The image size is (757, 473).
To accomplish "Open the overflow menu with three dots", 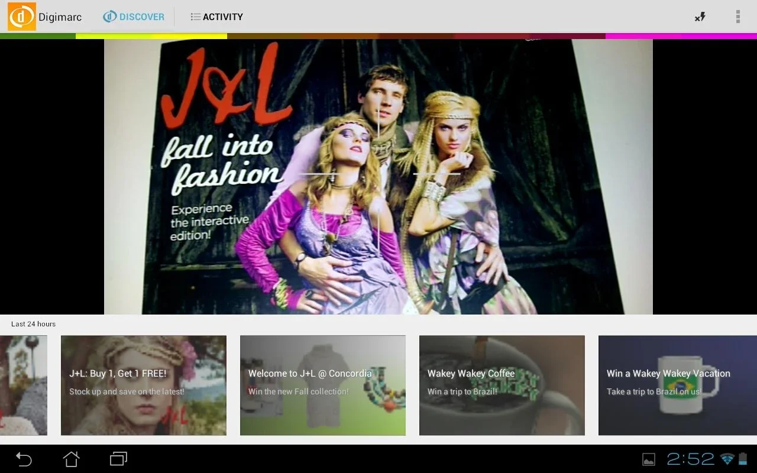I will (x=737, y=17).
